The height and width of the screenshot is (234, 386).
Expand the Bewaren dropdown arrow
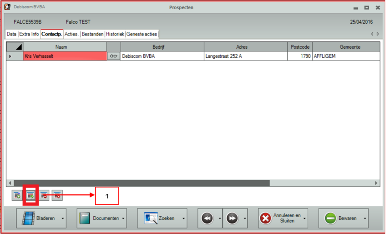(365, 219)
